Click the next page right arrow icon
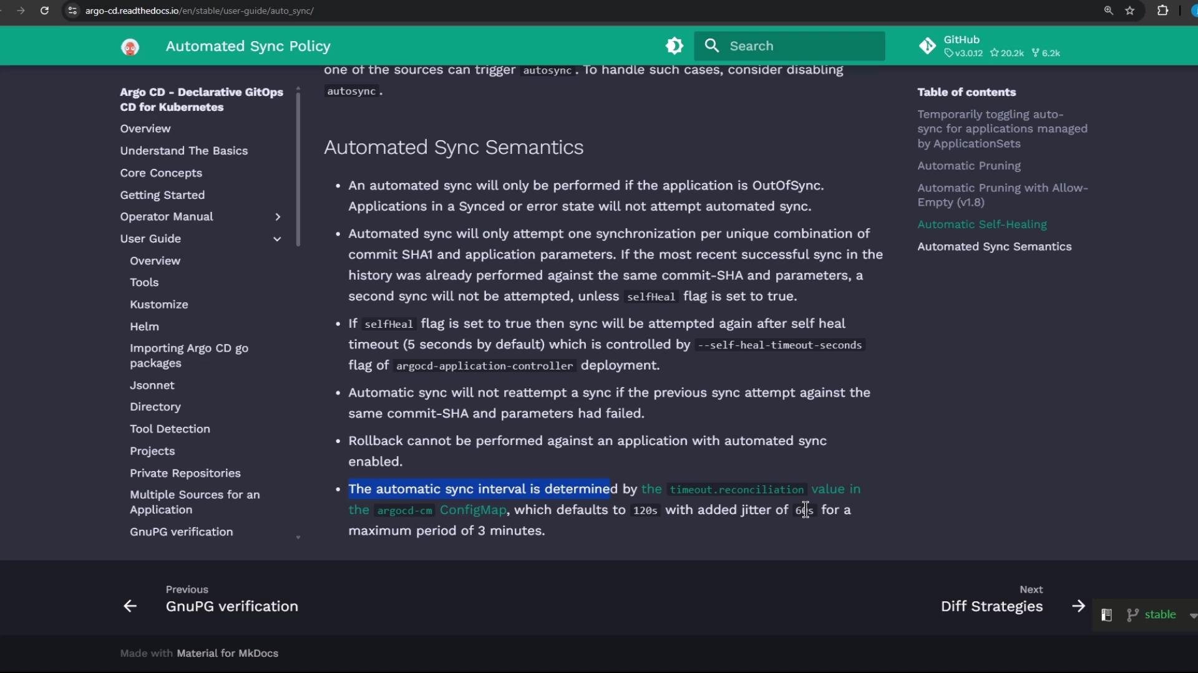Viewport: 1198px width, 673px height. click(1079, 606)
